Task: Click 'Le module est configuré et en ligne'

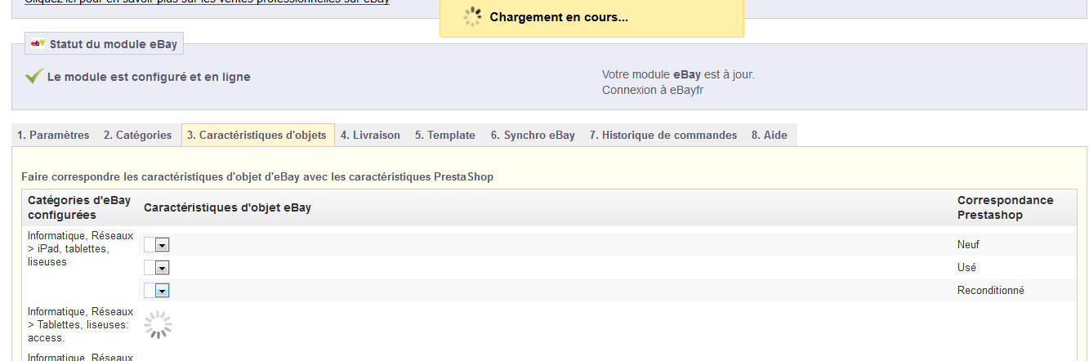Action: click(x=149, y=77)
